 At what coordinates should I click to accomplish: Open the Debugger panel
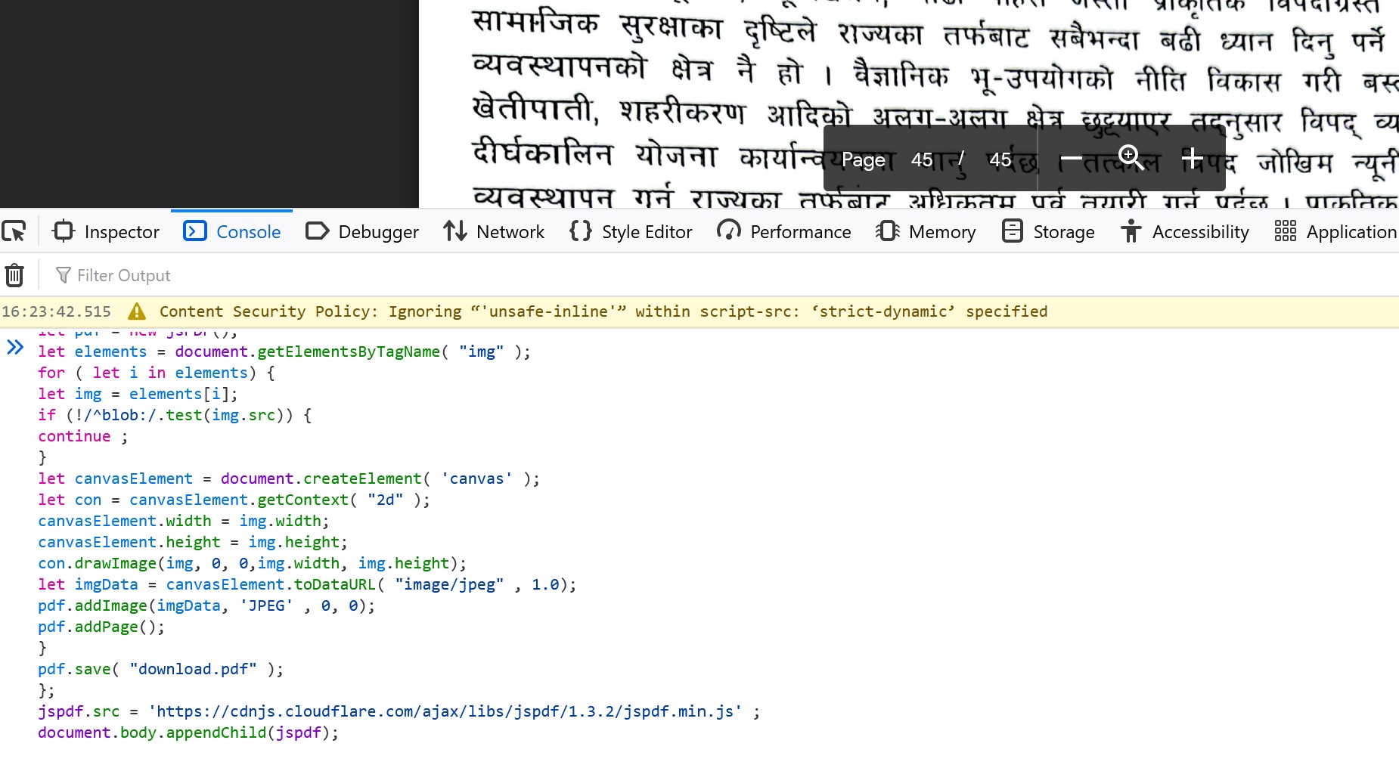(x=362, y=231)
